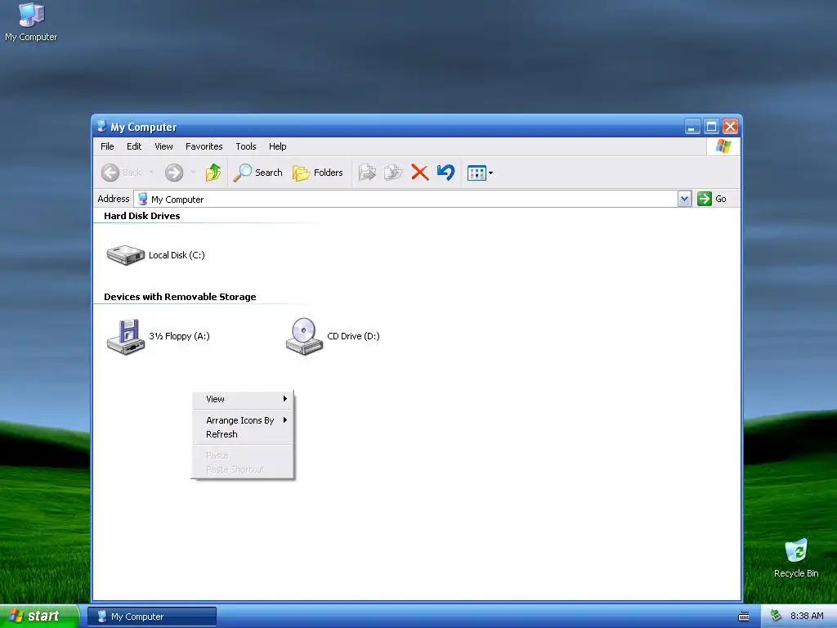Image resolution: width=837 pixels, height=628 pixels.
Task: Open Search from the toolbar
Action: point(257,173)
